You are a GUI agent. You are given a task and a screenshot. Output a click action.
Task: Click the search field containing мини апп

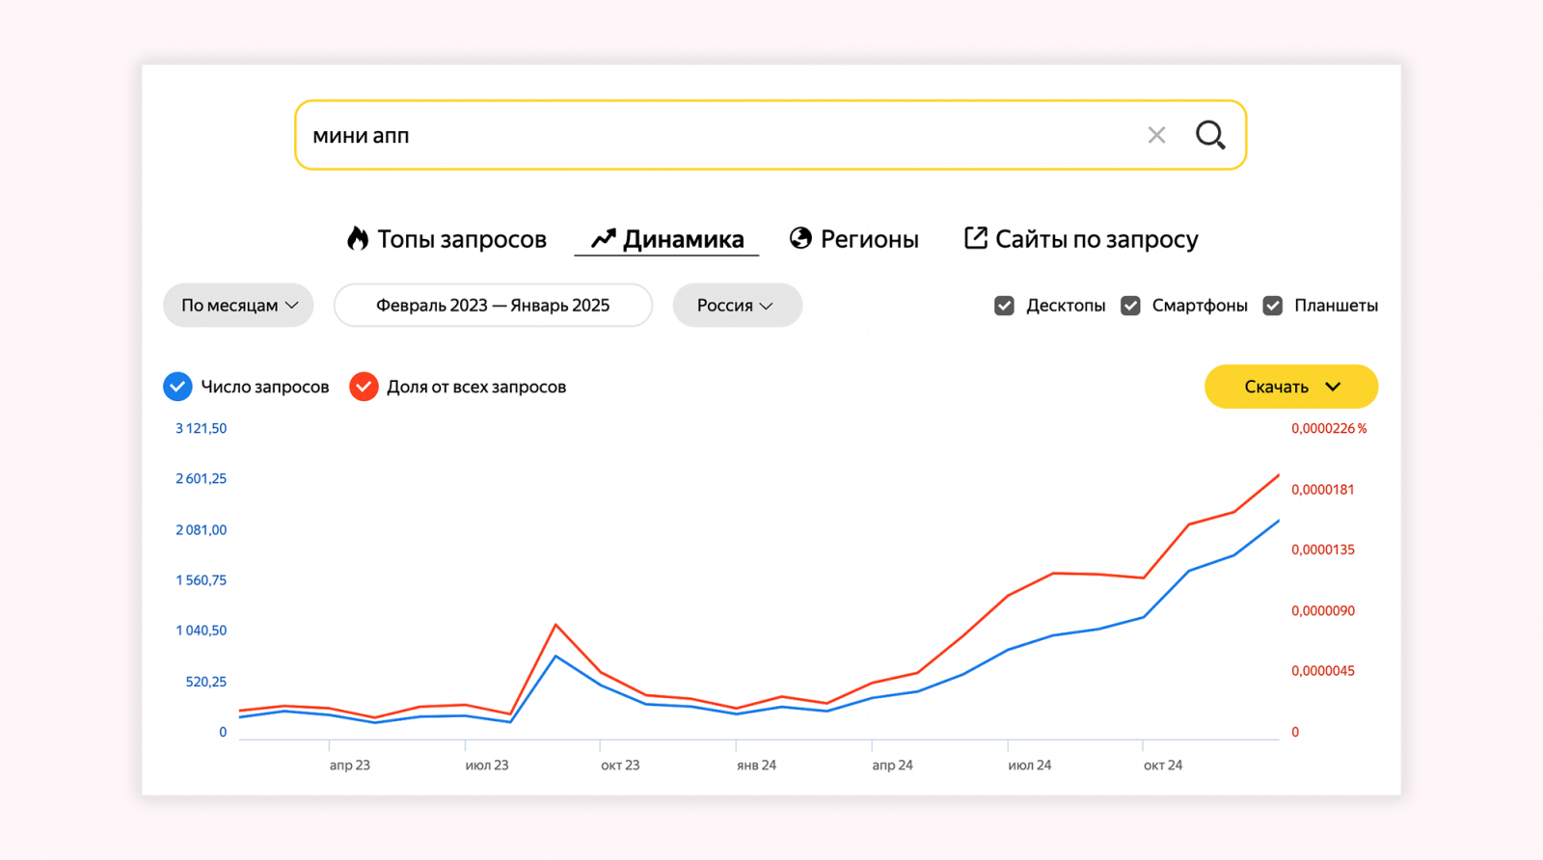(714, 135)
